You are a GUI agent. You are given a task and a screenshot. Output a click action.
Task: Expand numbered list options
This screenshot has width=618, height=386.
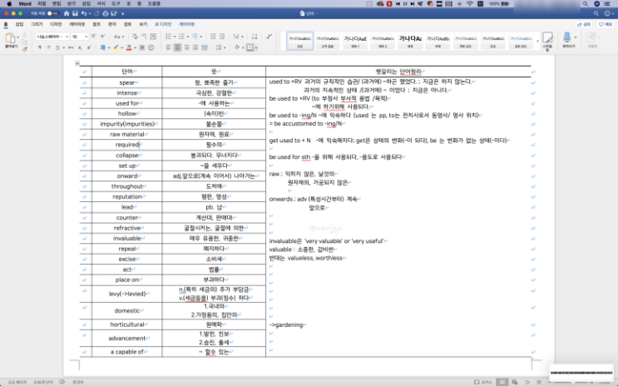(188, 37)
